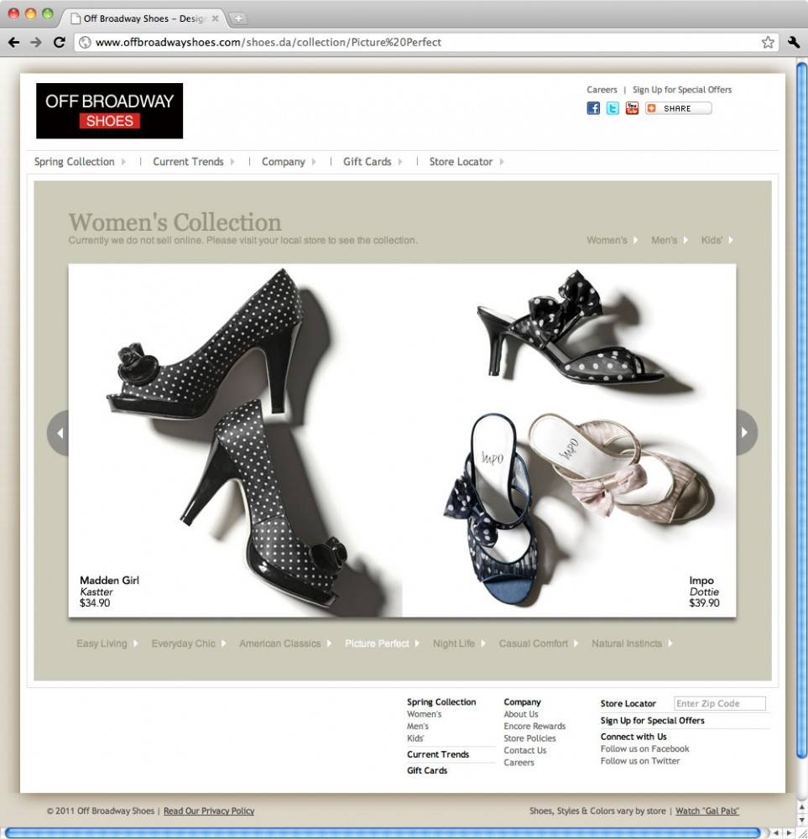This screenshot has height=839, width=808.
Task: Open the Twitter icon in header
Action: [x=613, y=108]
